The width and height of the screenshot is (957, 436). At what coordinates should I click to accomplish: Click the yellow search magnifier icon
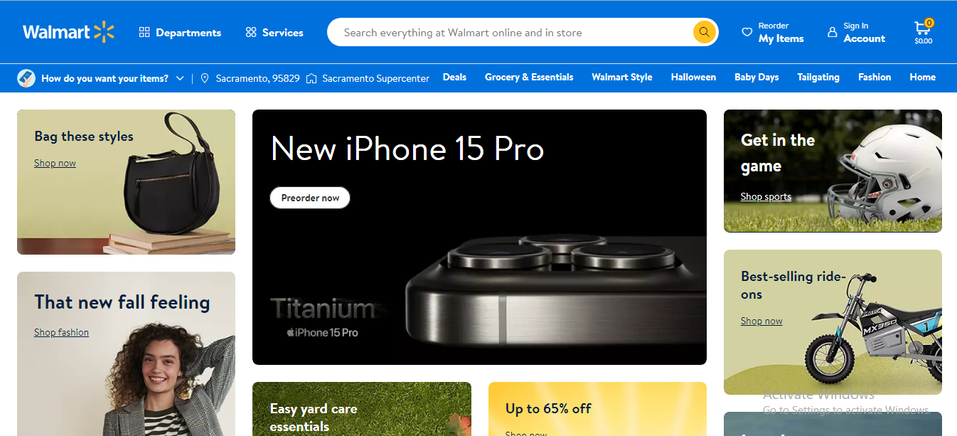coord(704,32)
